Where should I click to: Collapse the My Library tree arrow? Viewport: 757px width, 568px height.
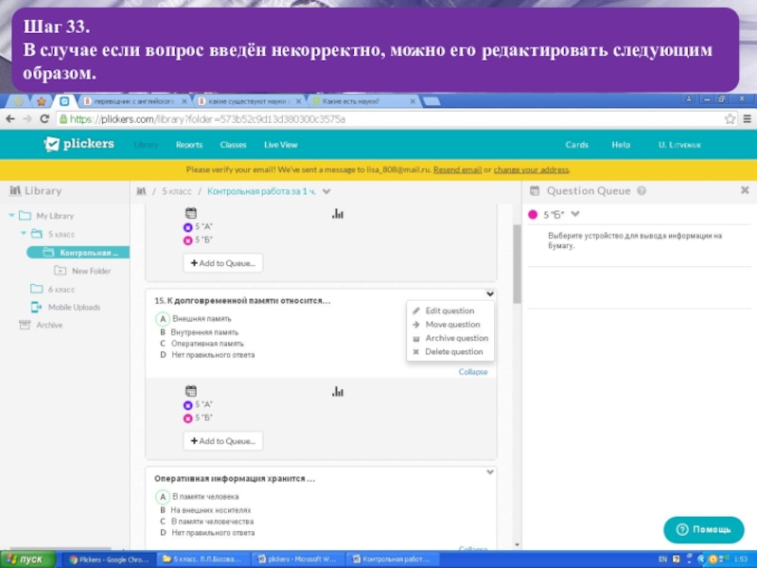click(11, 216)
